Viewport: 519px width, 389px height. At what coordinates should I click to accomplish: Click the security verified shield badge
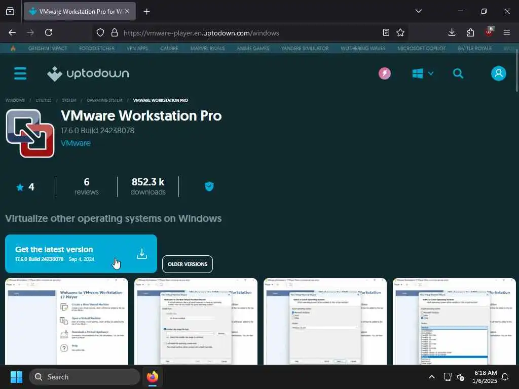coord(209,186)
